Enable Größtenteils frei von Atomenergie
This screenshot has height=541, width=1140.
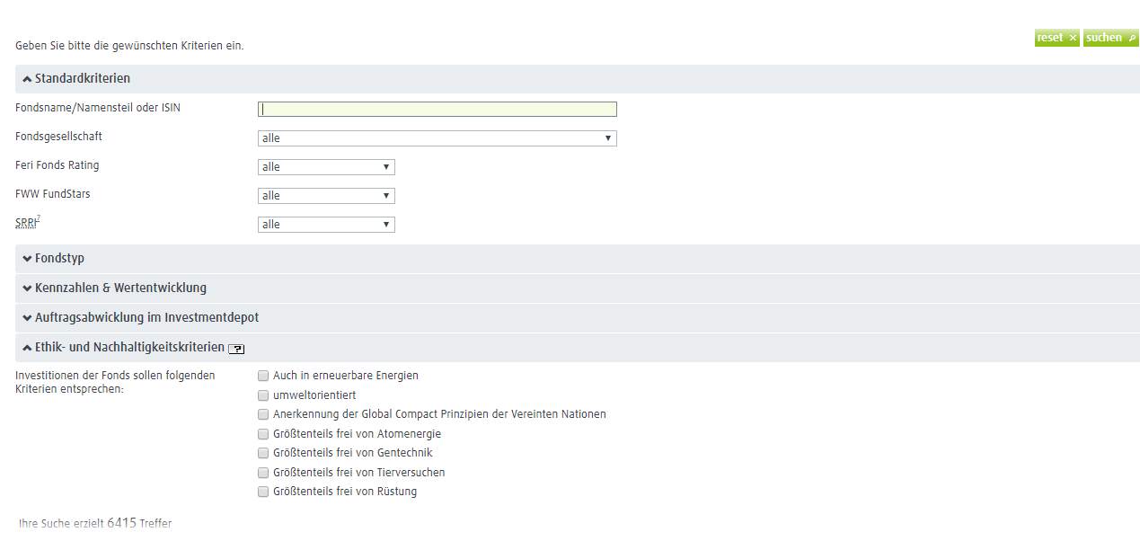coord(263,434)
